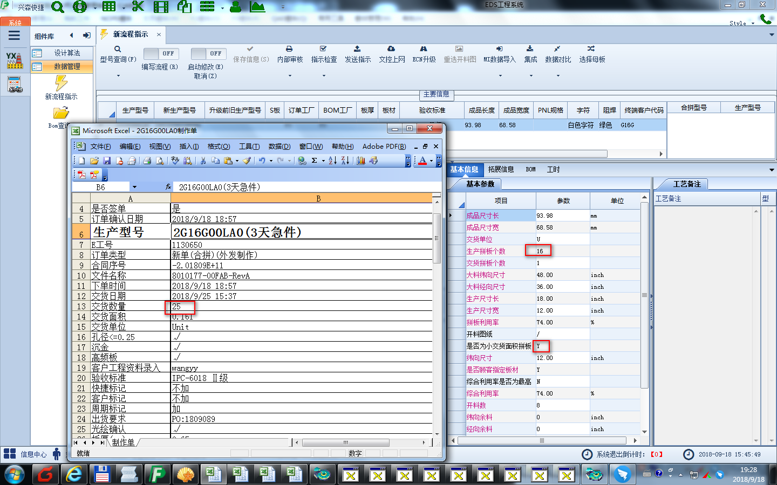This screenshot has height=485, width=777.
Task: Click the green film strip icon in top toolbar
Action: [161, 7]
